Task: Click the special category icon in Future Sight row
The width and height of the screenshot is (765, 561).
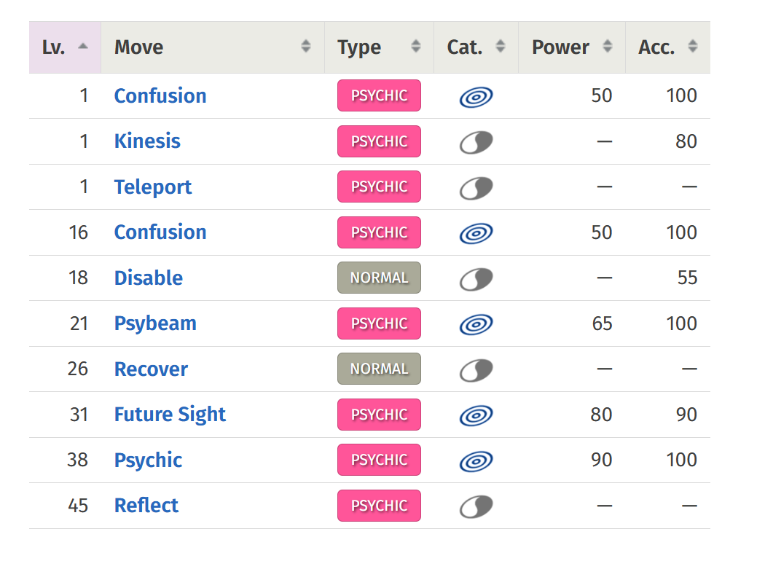Action: point(476,415)
